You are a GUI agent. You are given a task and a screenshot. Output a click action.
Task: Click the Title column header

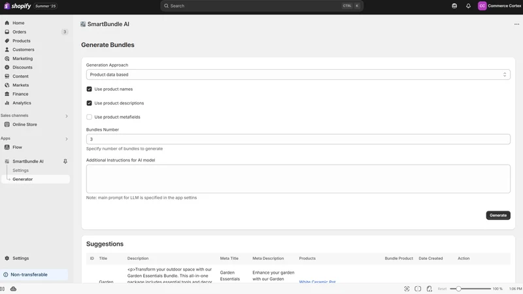[103, 258]
